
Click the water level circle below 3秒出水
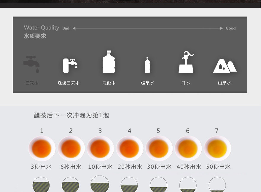pos(41,184)
